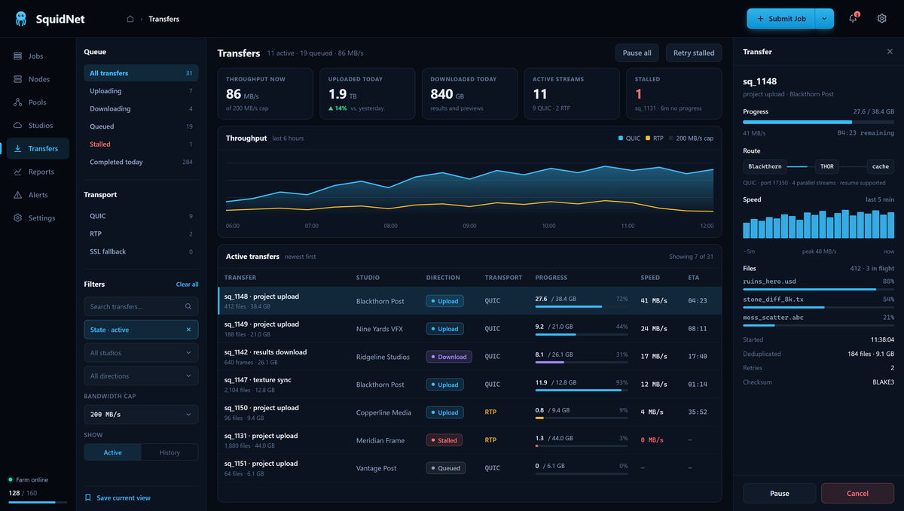Open Completed today queue
This screenshot has width=904, height=511.
141,162
